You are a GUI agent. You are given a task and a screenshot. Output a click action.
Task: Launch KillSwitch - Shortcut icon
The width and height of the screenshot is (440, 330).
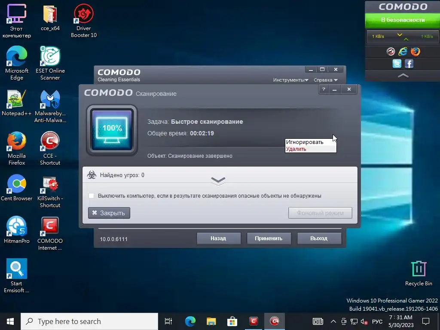pos(50,191)
